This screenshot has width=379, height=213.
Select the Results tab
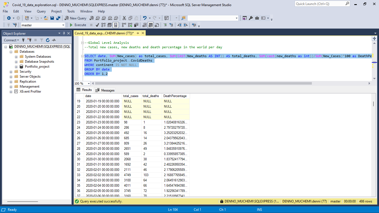coord(84,90)
